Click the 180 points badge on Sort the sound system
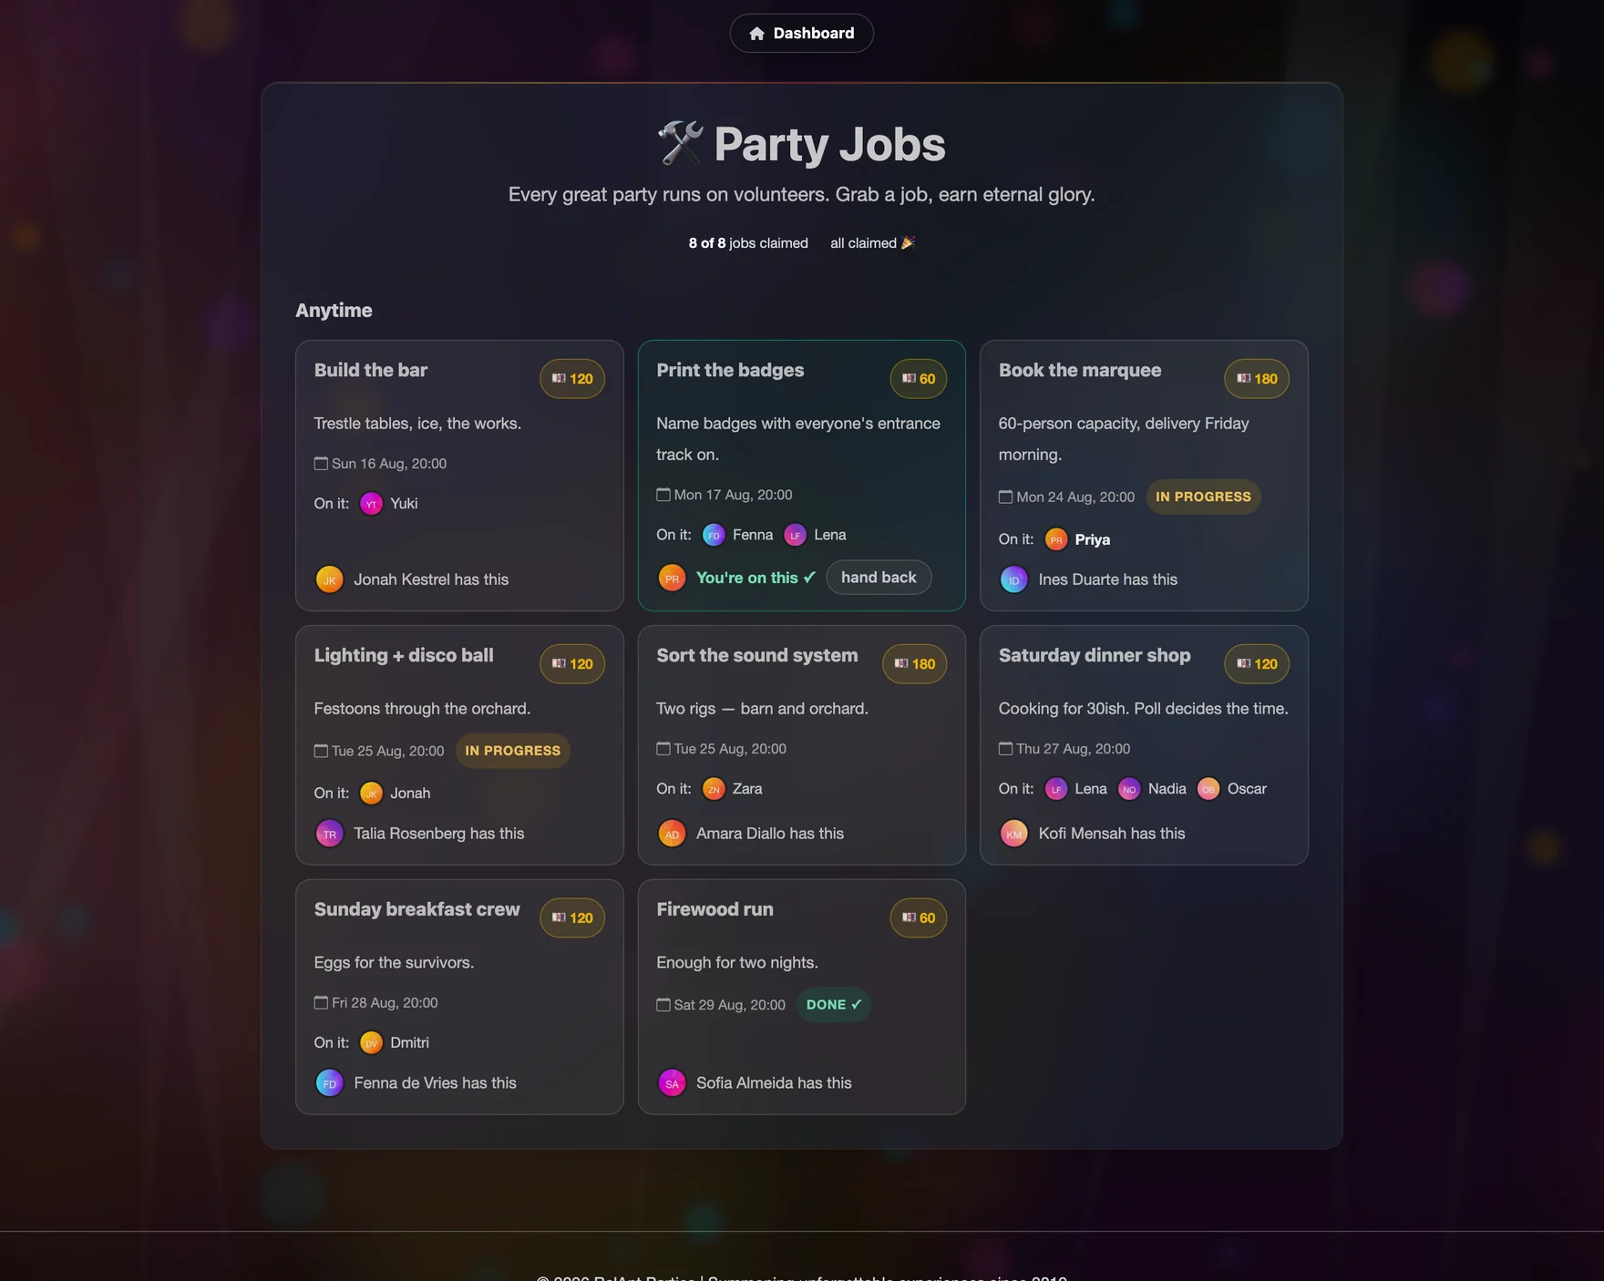The height and width of the screenshot is (1281, 1604). [x=915, y=664]
